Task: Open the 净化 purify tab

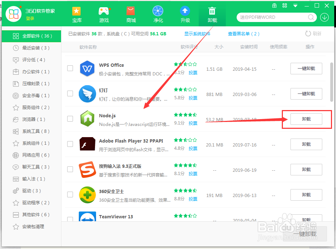Action: (x=158, y=14)
